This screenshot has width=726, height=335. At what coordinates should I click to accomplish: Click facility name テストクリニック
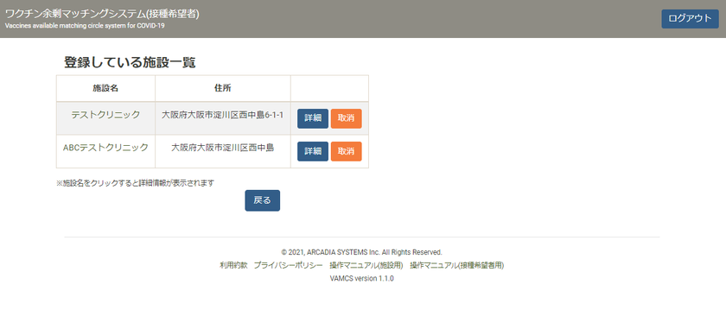point(105,115)
